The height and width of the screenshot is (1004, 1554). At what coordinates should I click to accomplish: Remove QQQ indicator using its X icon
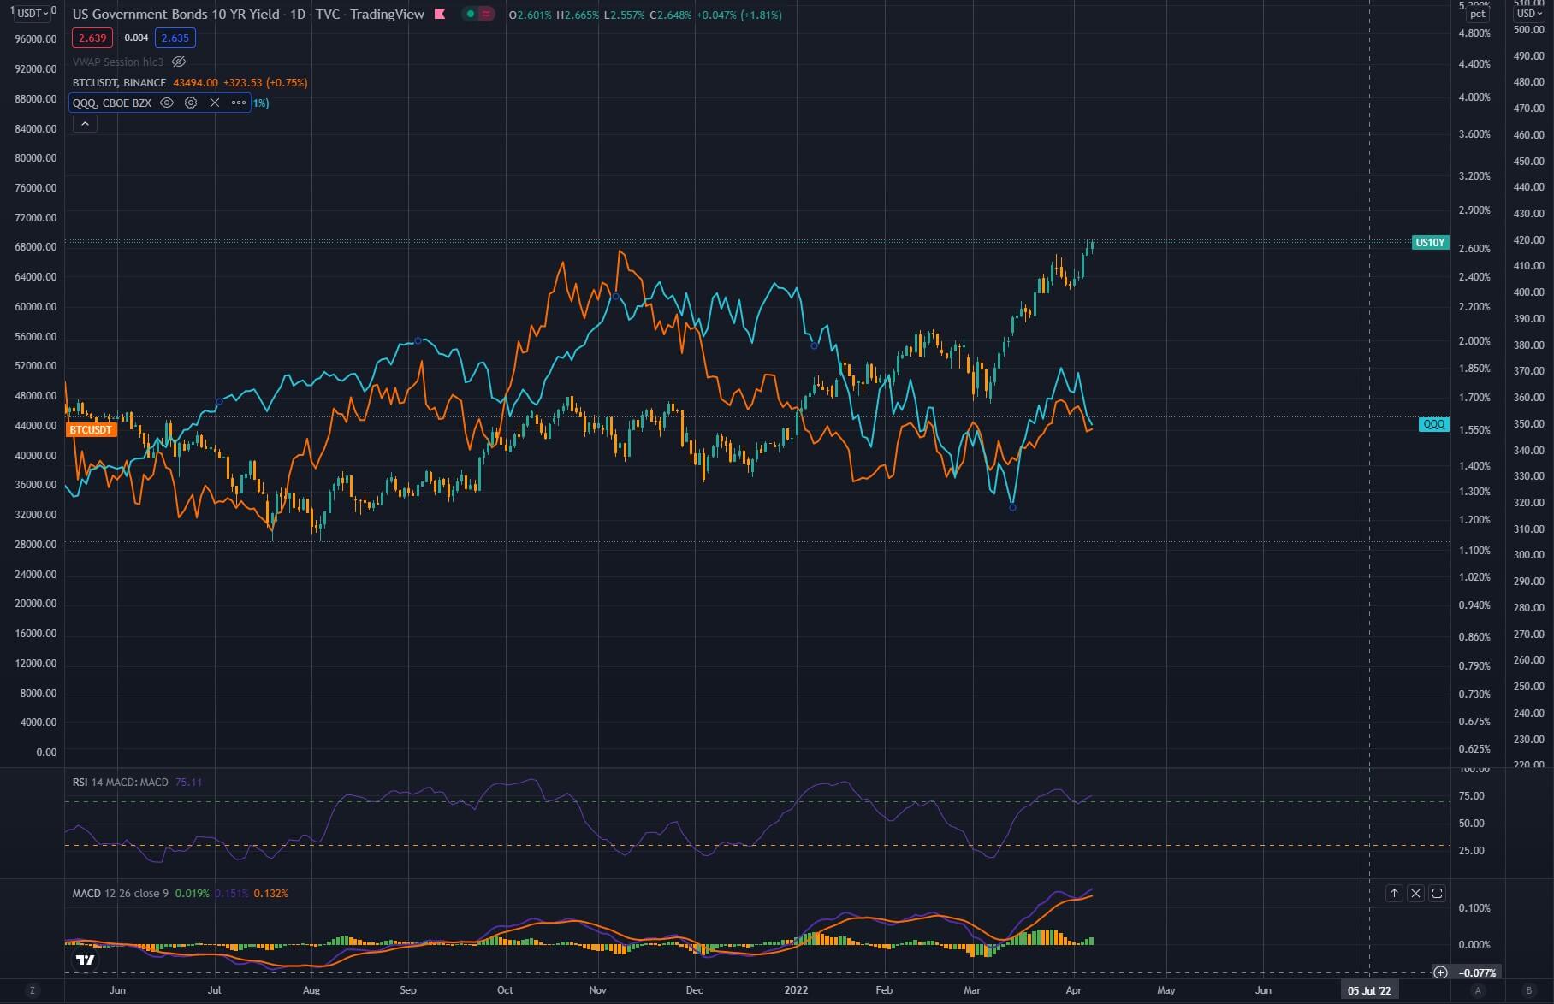click(214, 103)
